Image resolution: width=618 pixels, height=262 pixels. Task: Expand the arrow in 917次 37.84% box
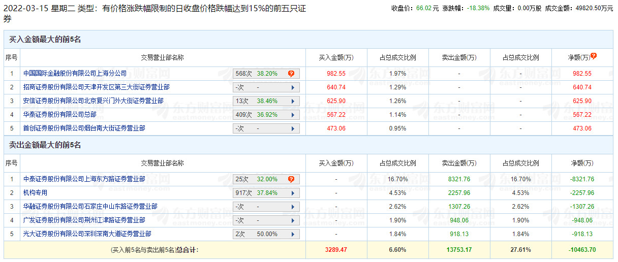point(293,193)
